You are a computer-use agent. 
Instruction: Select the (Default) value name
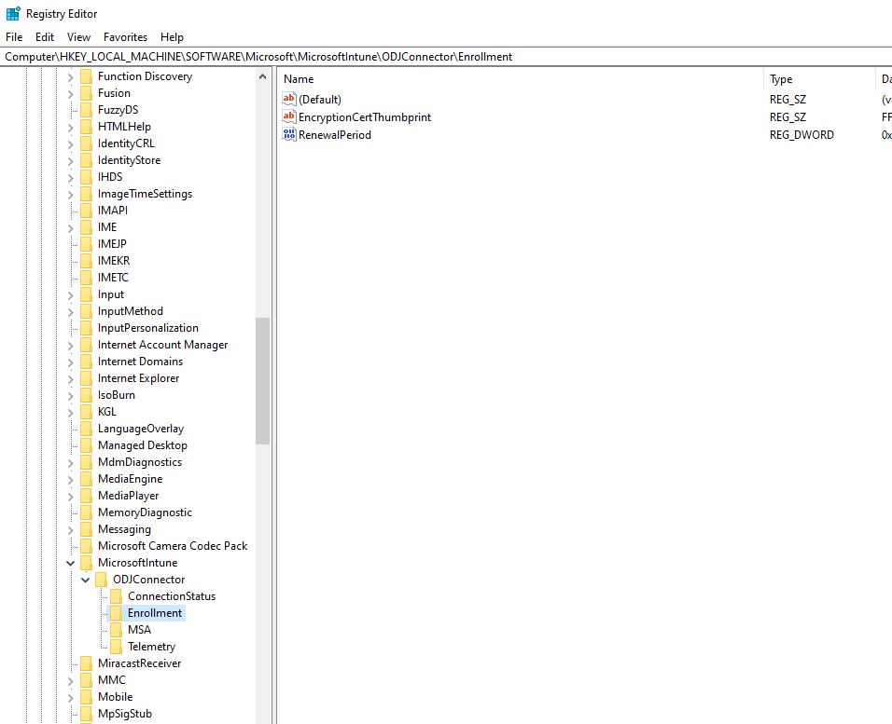coord(320,100)
